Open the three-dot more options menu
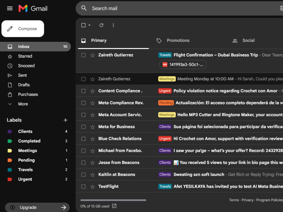This screenshot has height=212, width=283. point(113,25)
